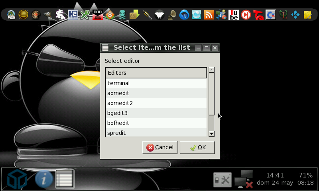The height and width of the screenshot is (191, 319).
Task: Click the clock showing 14:41
Action: [275, 175]
